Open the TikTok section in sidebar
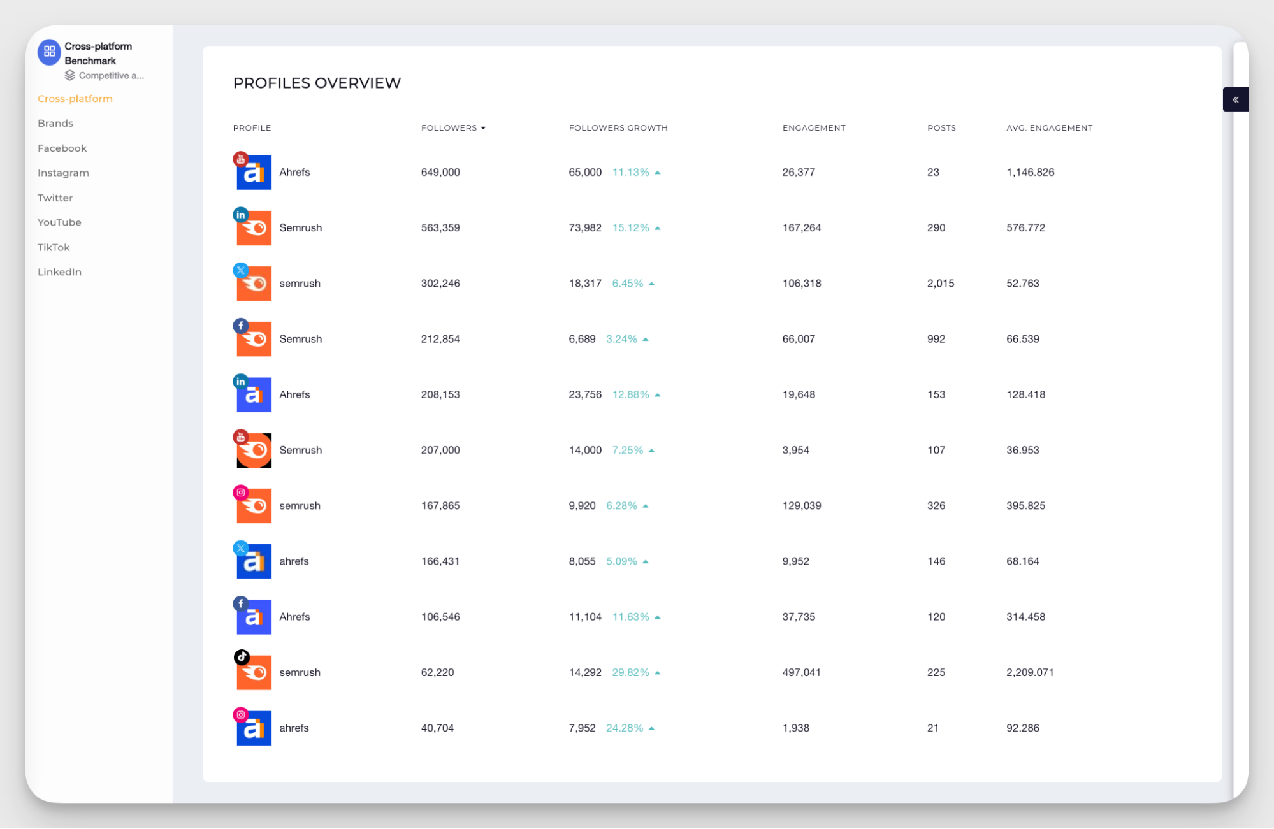The height and width of the screenshot is (829, 1274). tap(53, 247)
